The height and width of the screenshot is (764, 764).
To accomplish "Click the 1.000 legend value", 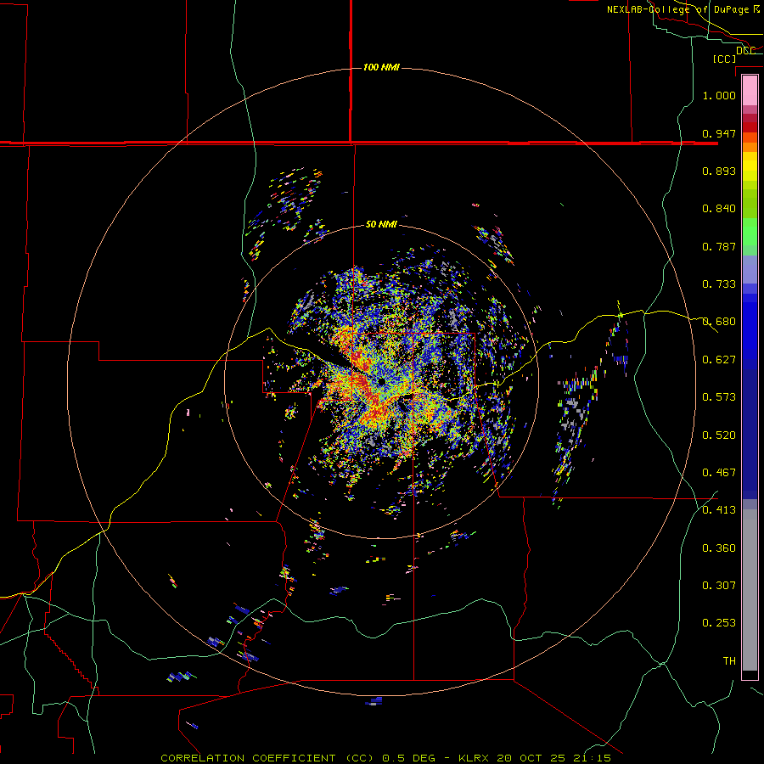I will click(719, 95).
